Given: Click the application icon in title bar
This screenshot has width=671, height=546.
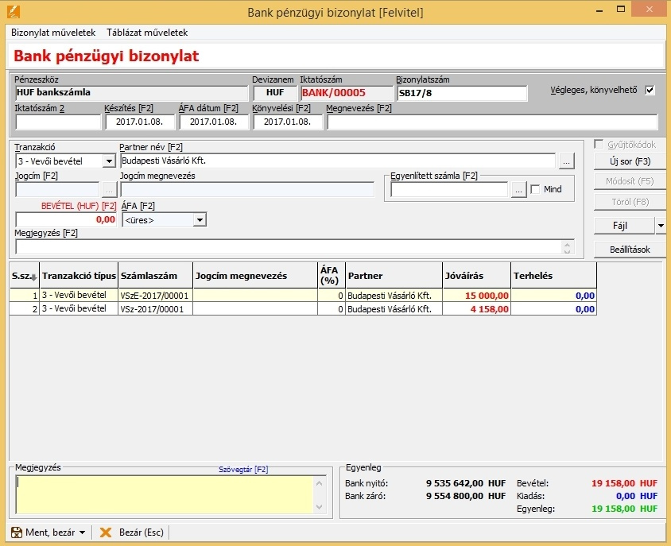Looking at the screenshot, I should [x=11, y=12].
